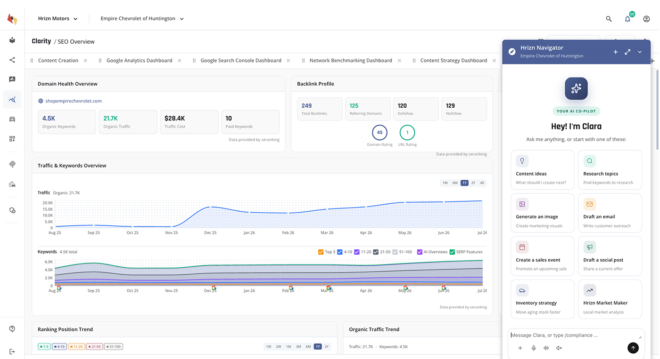
Task: Open the Hrizn Motors dropdown
Action: point(58,19)
